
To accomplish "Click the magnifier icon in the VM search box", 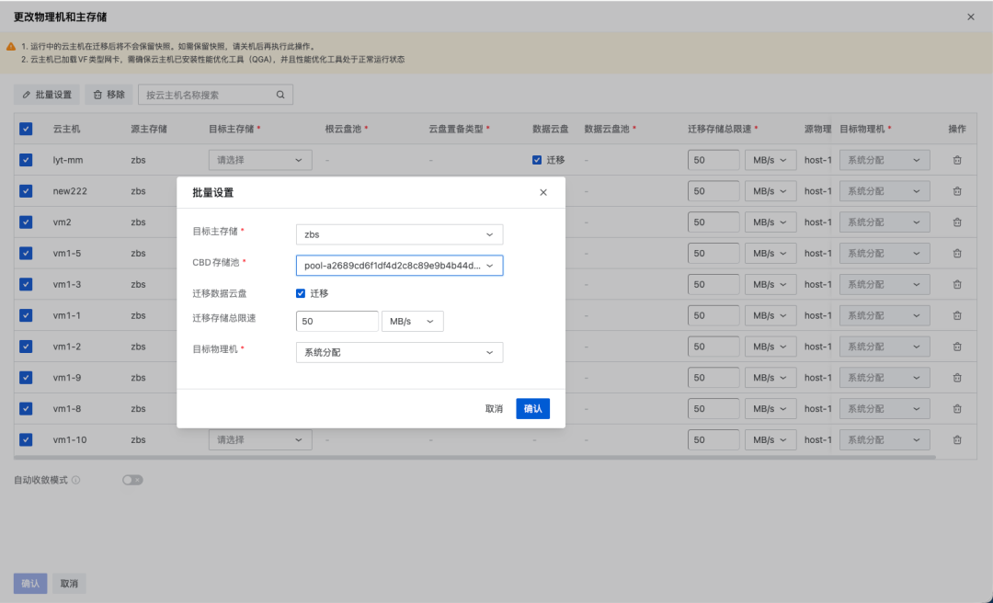I will click(280, 94).
